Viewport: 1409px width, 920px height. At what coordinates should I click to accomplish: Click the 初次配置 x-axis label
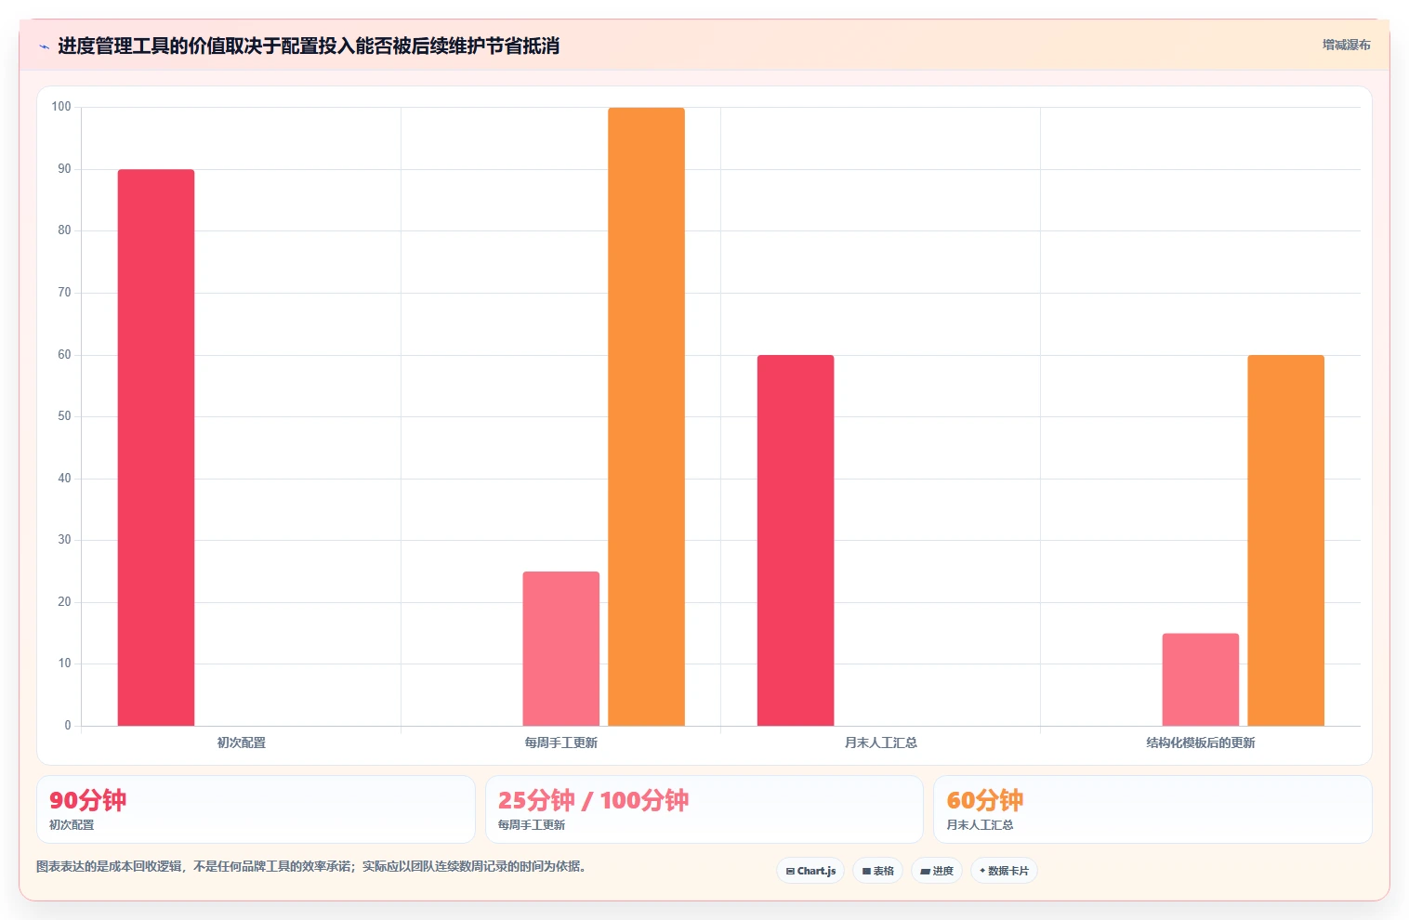tap(242, 743)
